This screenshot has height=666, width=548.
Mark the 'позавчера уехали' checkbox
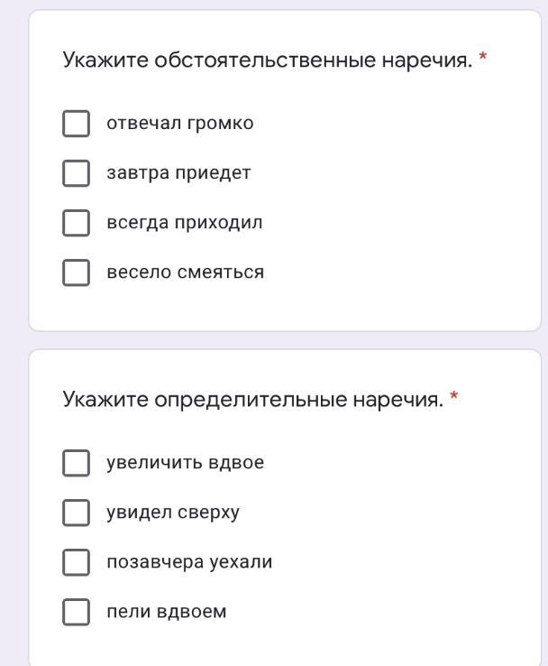click(77, 562)
